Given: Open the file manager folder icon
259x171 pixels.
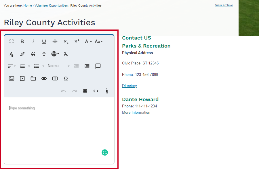Looking at the screenshot, I should (33, 78).
